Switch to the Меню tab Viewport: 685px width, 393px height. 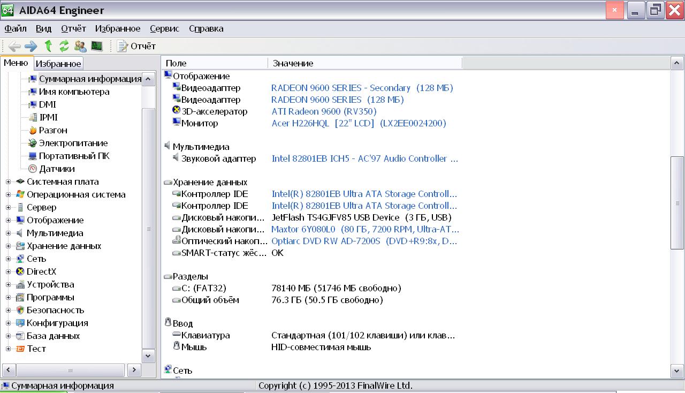point(16,63)
